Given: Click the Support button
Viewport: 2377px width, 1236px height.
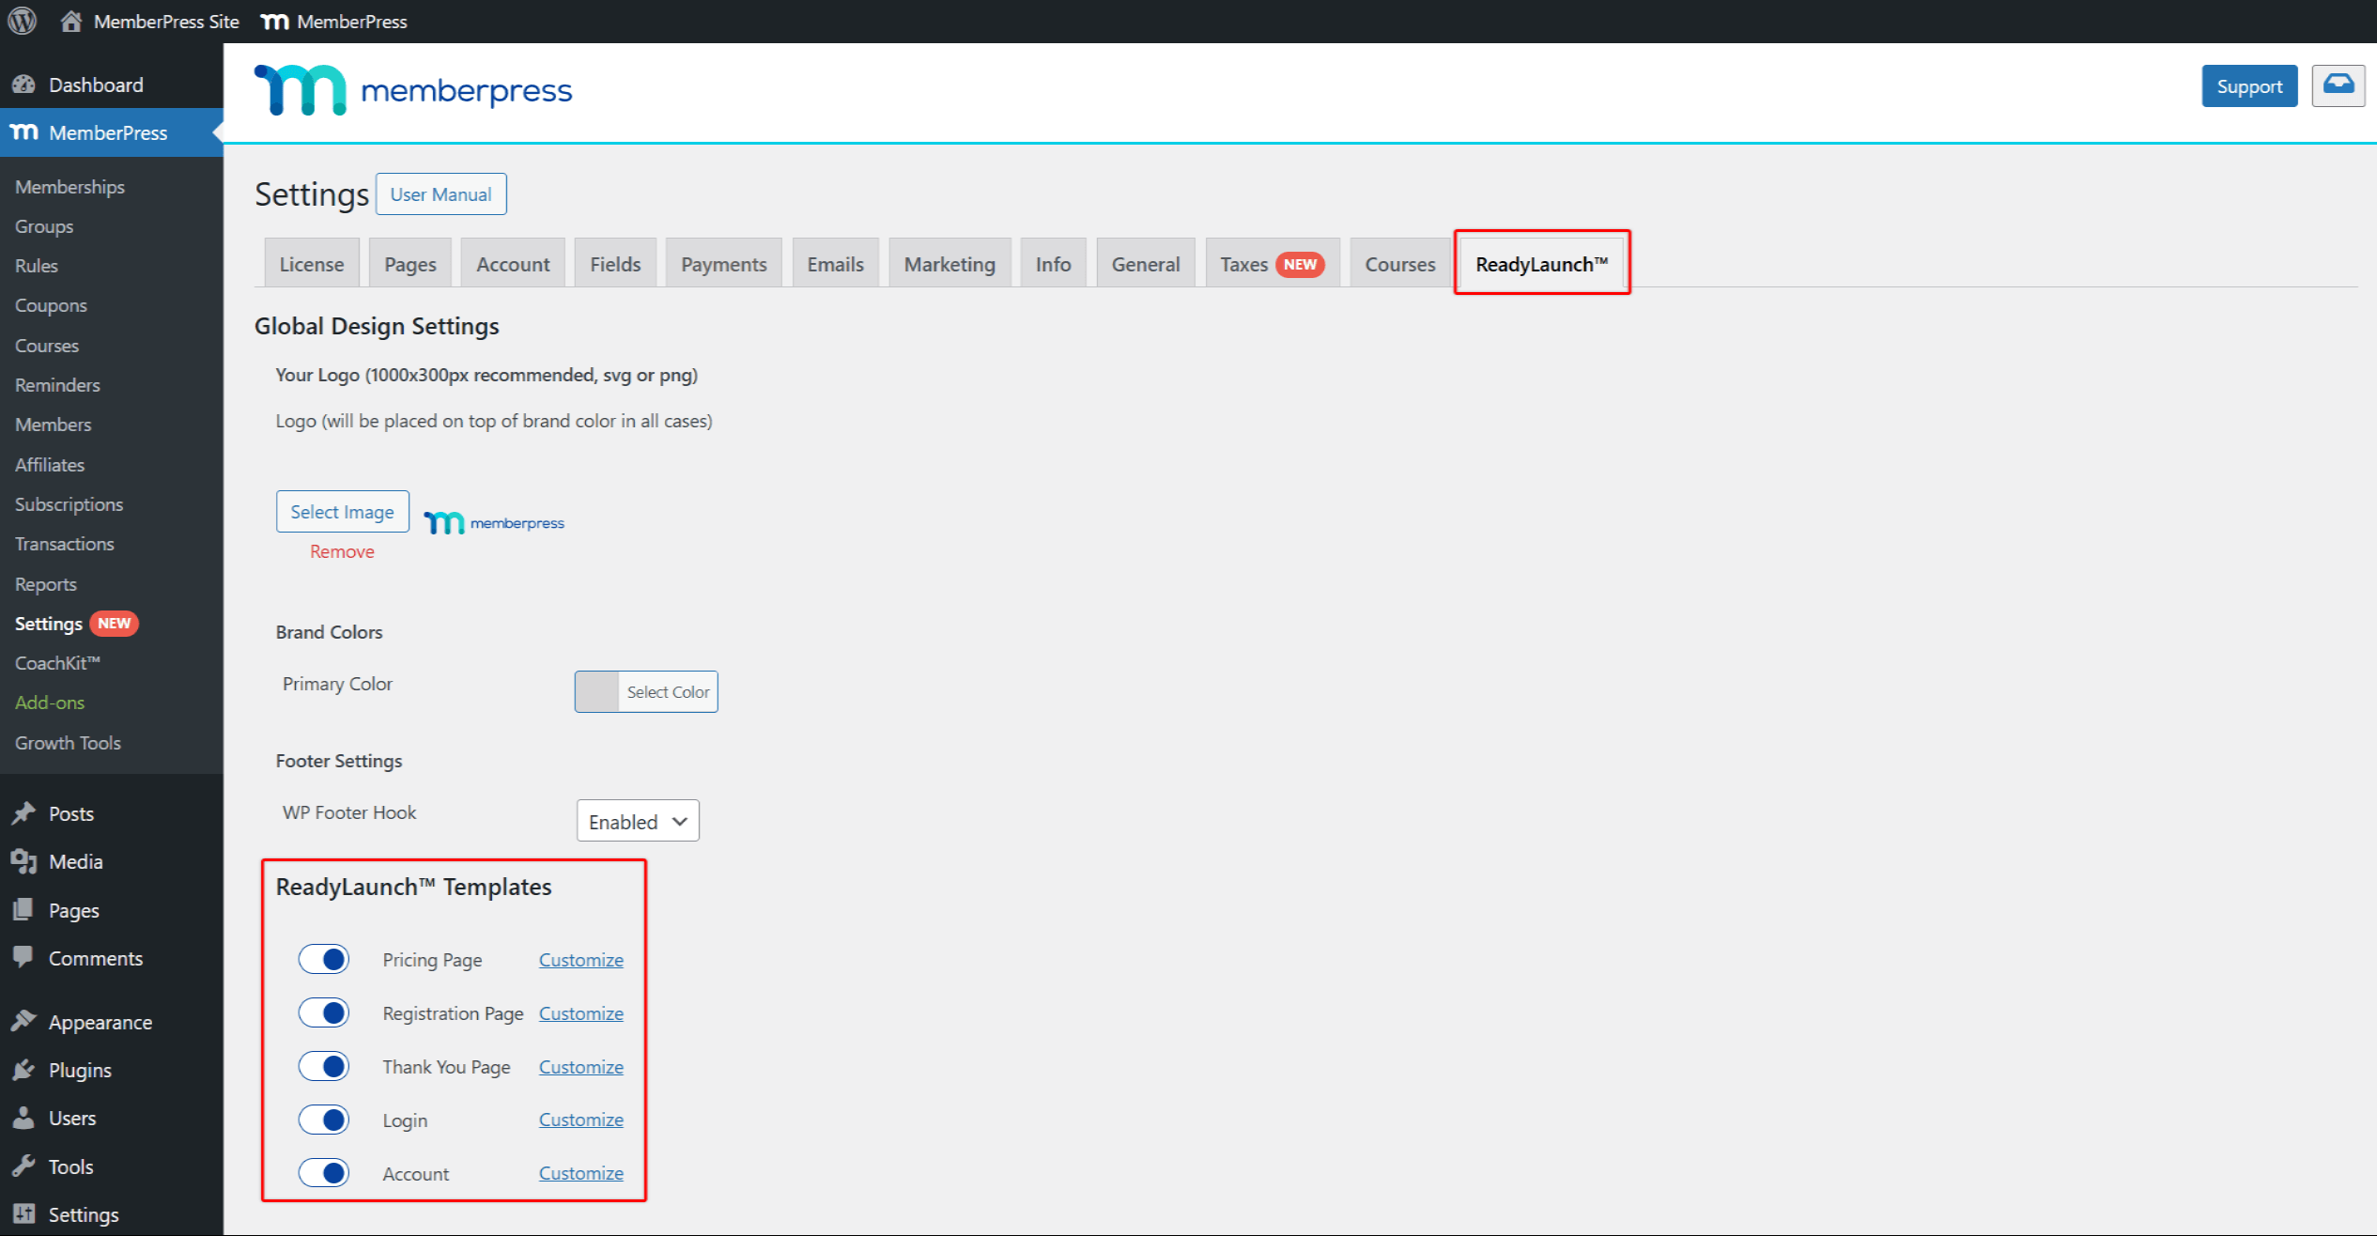Looking at the screenshot, I should click(x=2249, y=85).
